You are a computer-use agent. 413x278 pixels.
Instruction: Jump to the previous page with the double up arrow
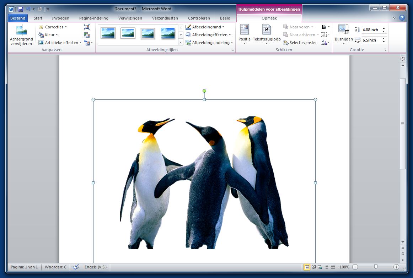[403, 248]
